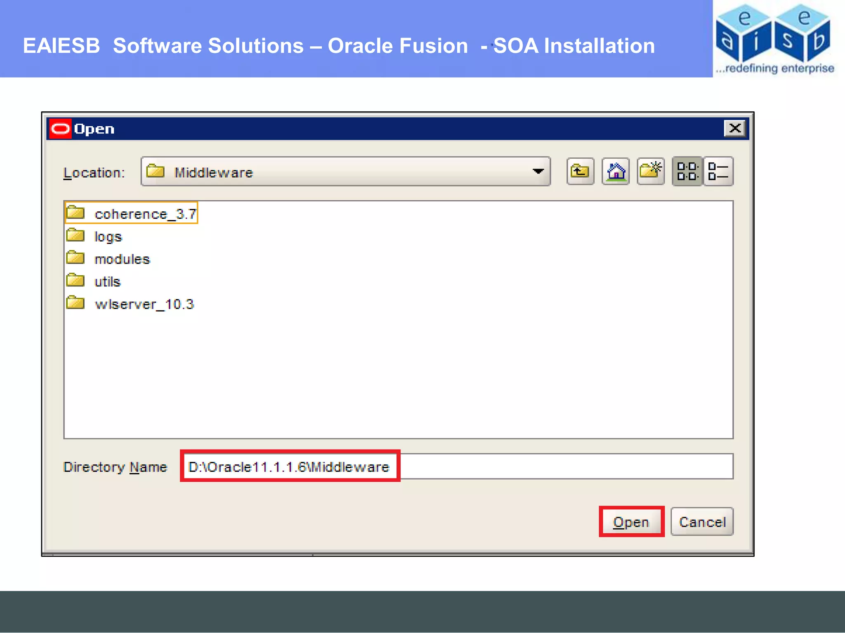Switch to details view
The image size is (845, 633).
pos(718,171)
